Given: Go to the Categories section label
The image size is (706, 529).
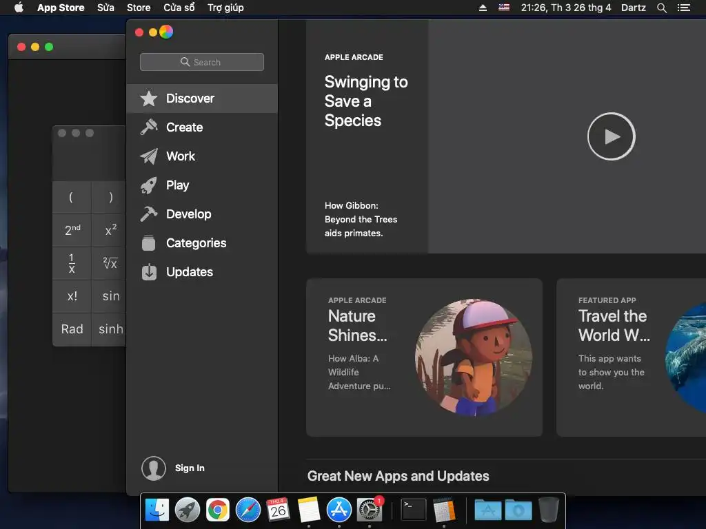Looking at the screenshot, I should (196, 243).
